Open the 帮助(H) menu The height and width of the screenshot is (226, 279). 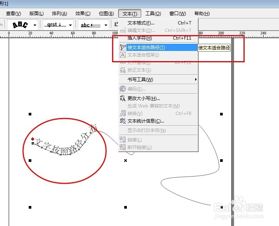(x=202, y=14)
